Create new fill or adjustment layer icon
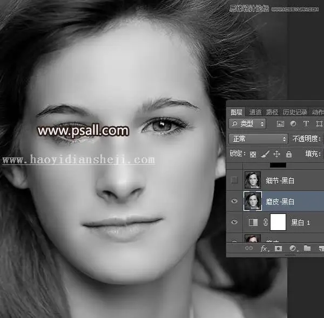324x318 pixels. tap(293, 248)
